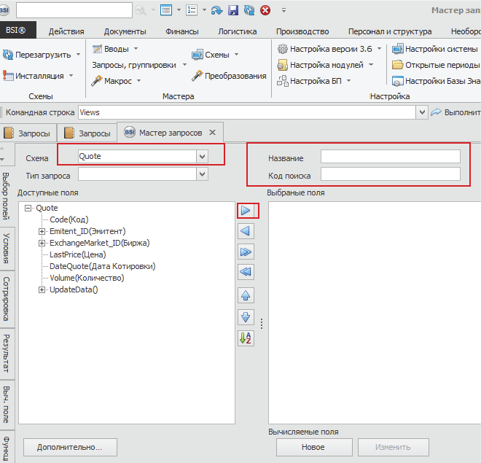Move selected field up with arrow button
This screenshot has width=481, height=463.
click(246, 296)
